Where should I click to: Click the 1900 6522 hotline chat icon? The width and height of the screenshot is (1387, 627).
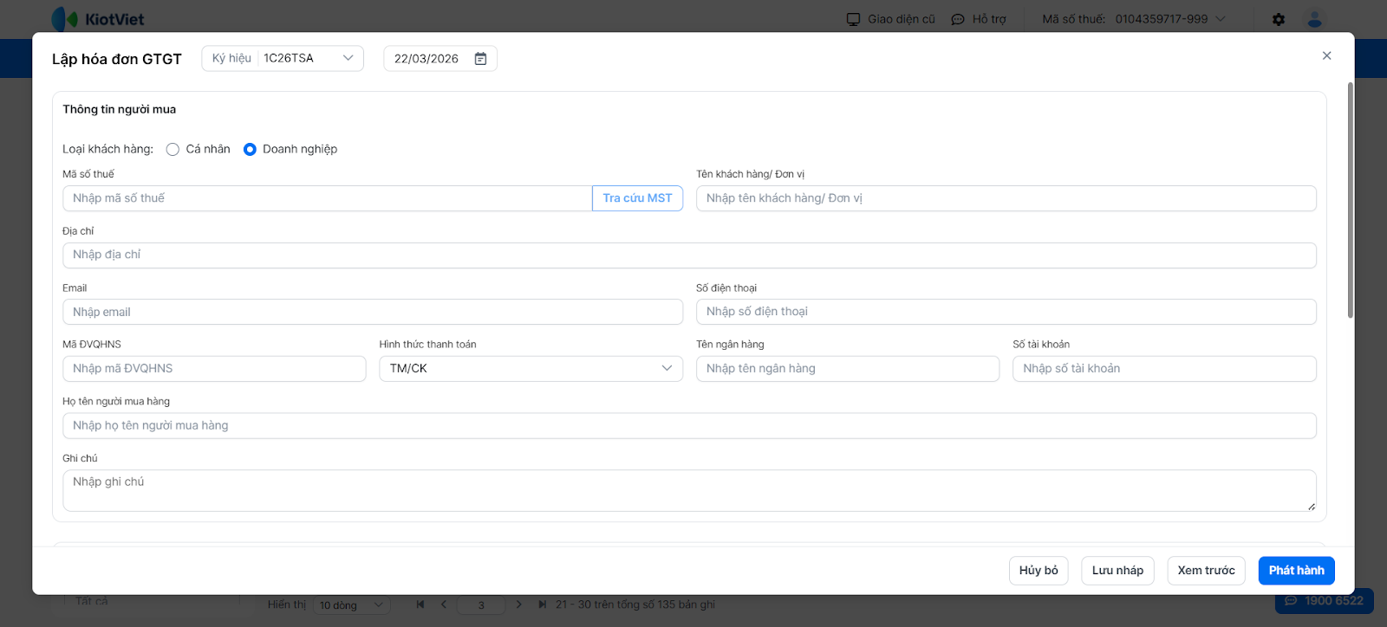point(1291,601)
